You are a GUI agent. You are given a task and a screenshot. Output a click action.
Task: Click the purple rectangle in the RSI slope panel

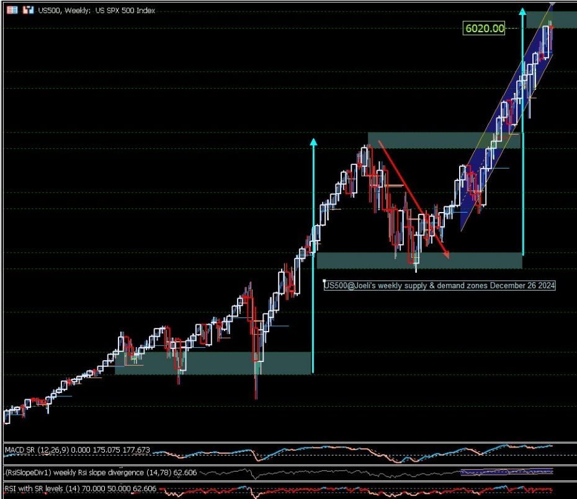(x=506, y=472)
